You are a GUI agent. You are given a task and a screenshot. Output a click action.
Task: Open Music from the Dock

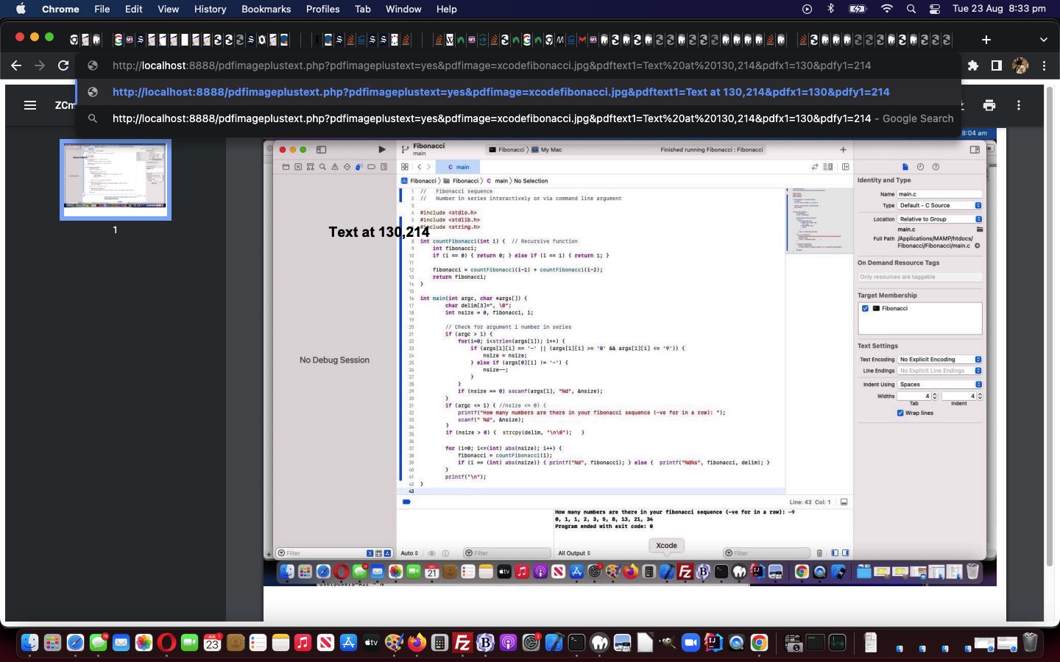(x=303, y=643)
